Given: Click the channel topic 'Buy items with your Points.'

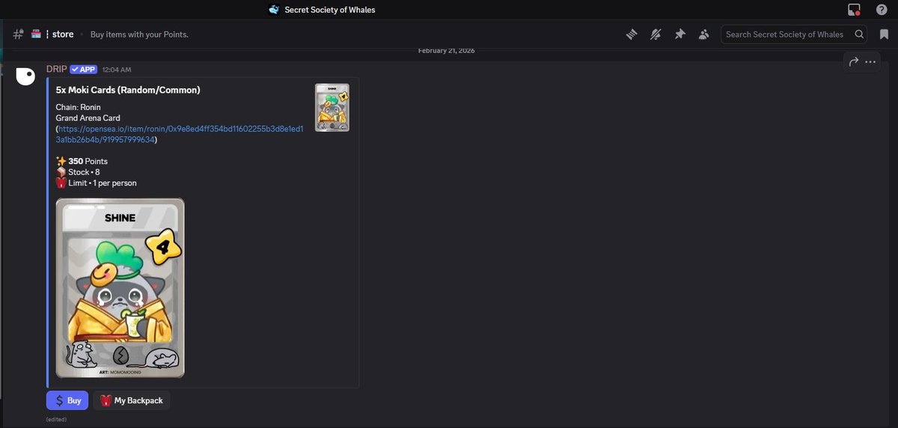Looking at the screenshot, I should click(x=139, y=34).
